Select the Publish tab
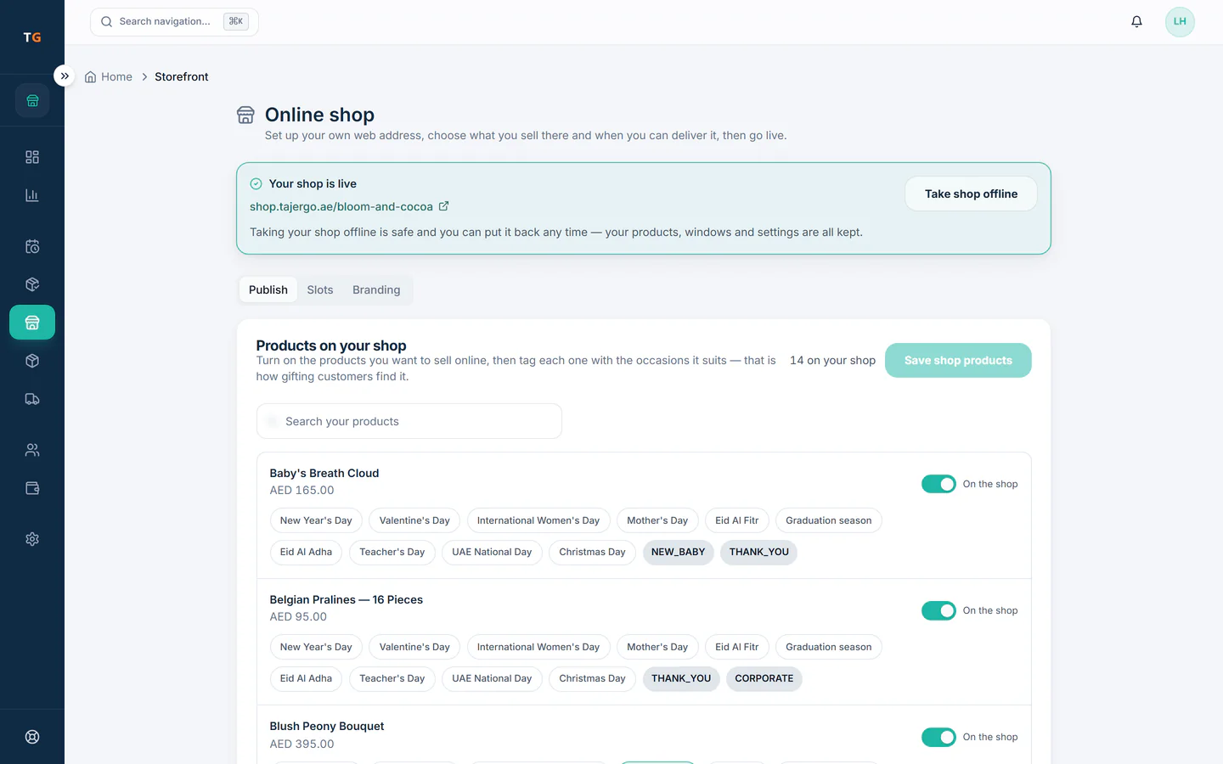Image resolution: width=1223 pixels, height=764 pixels. point(268,289)
